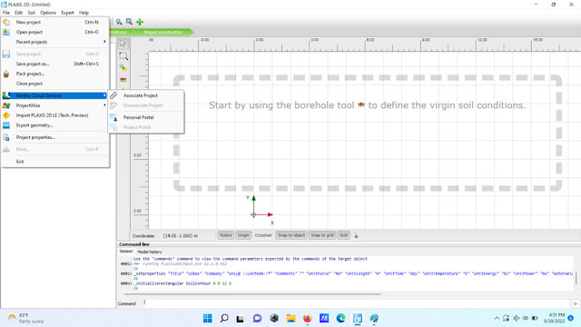This screenshot has width=581, height=327.
Task: Select the green Pan arrows tool
Action: point(140,22)
